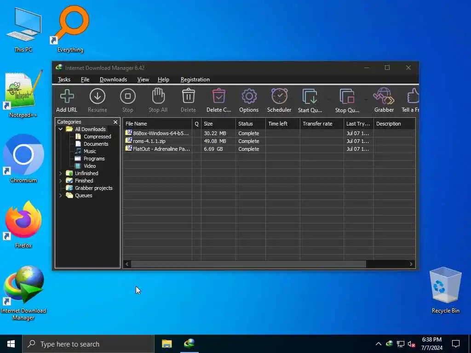Click the Windows Start button
471x353 pixels.
(11, 344)
